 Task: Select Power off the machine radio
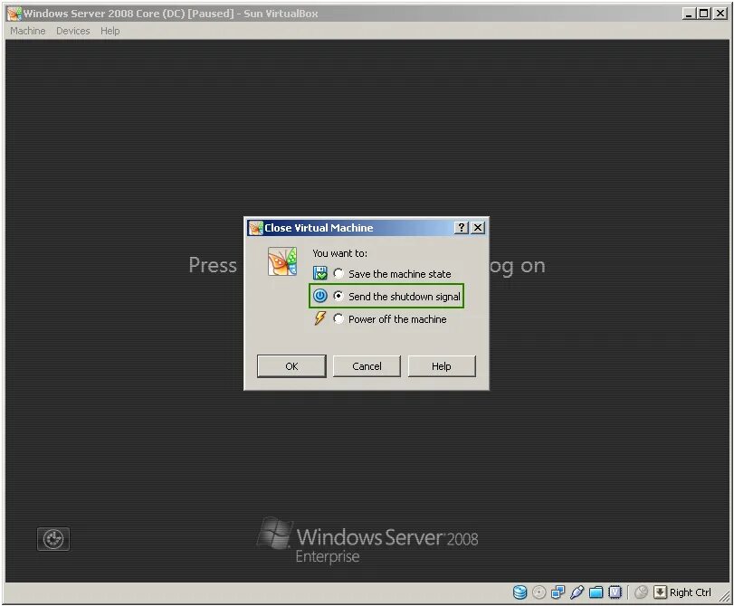tap(338, 318)
